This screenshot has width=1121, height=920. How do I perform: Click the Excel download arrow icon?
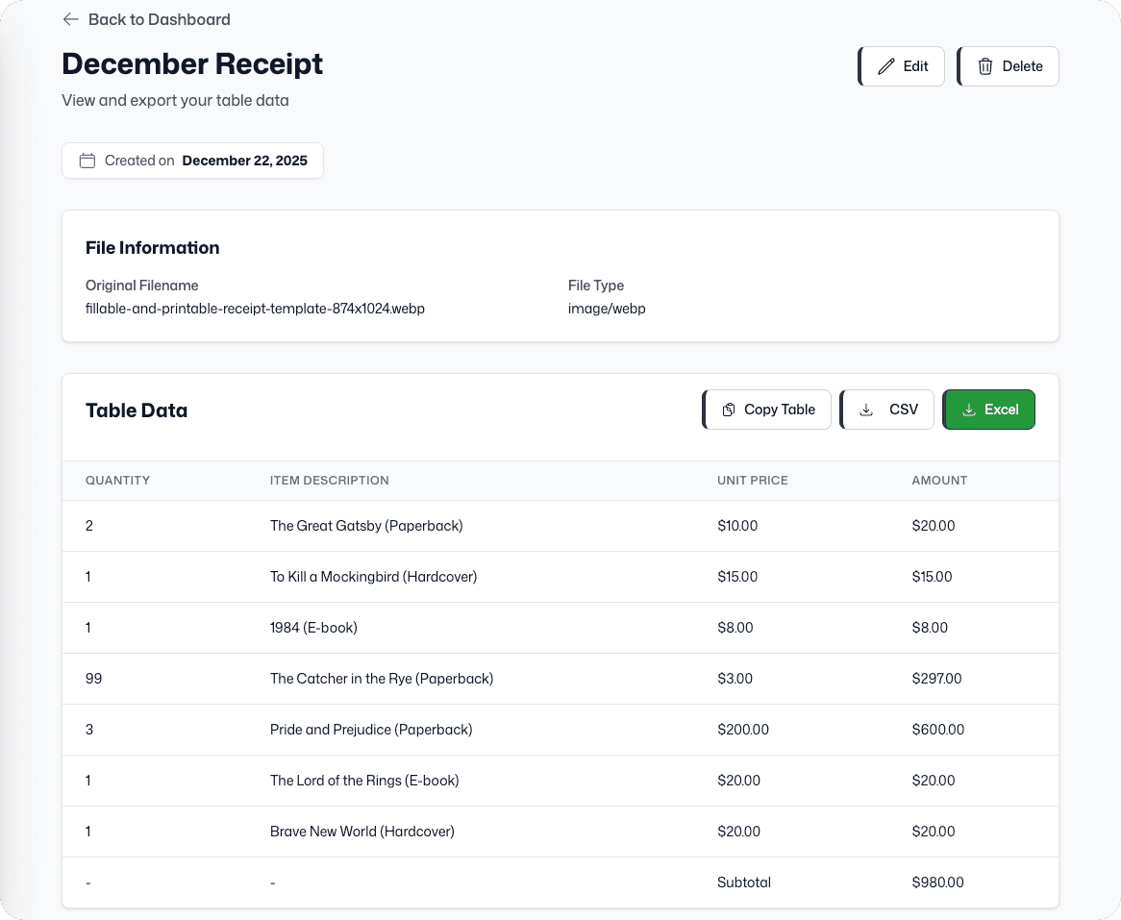pos(969,410)
